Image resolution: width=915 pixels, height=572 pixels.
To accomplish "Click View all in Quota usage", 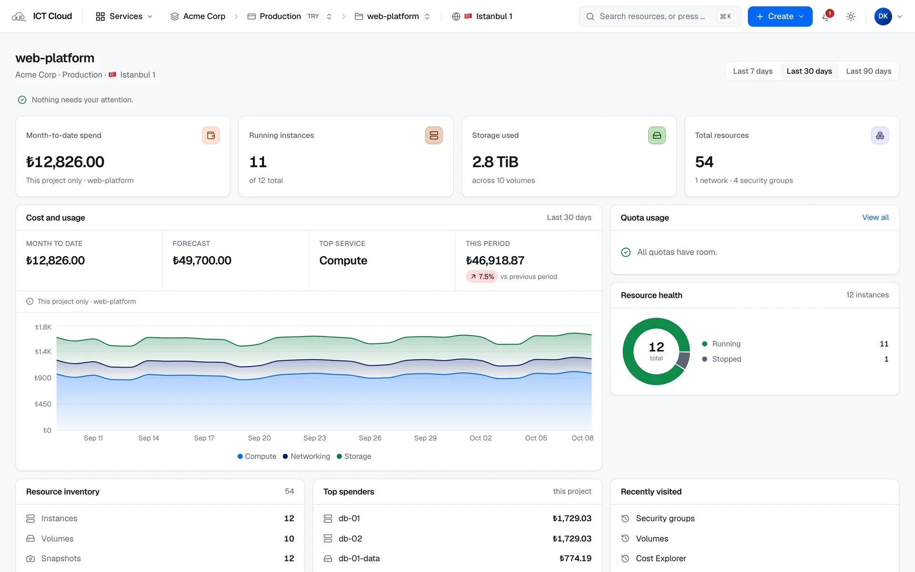I will point(875,217).
